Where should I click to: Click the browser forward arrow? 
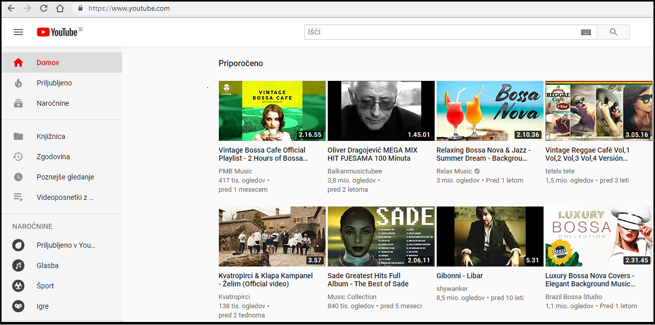click(27, 8)
